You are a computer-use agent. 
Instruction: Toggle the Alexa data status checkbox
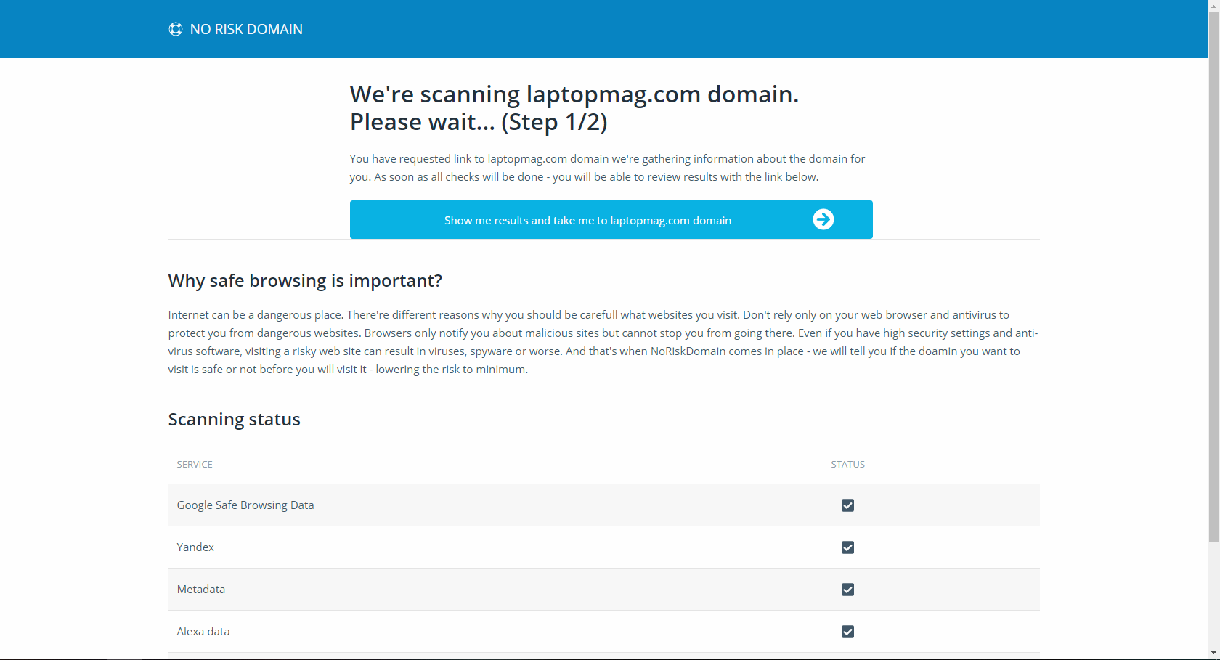click(x=847, y=632)
